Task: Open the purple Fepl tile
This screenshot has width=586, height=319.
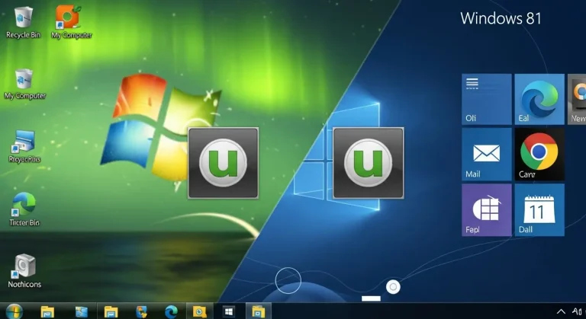Action: (487, 210)
